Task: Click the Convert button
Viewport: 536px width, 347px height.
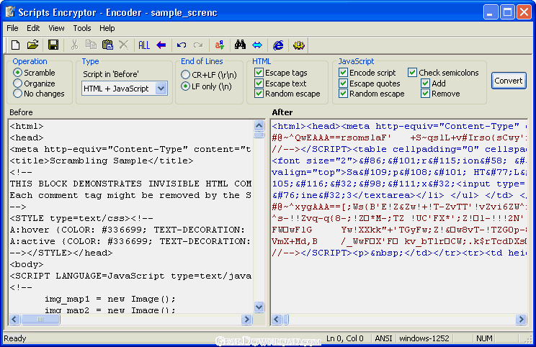Action: [509, 81]
